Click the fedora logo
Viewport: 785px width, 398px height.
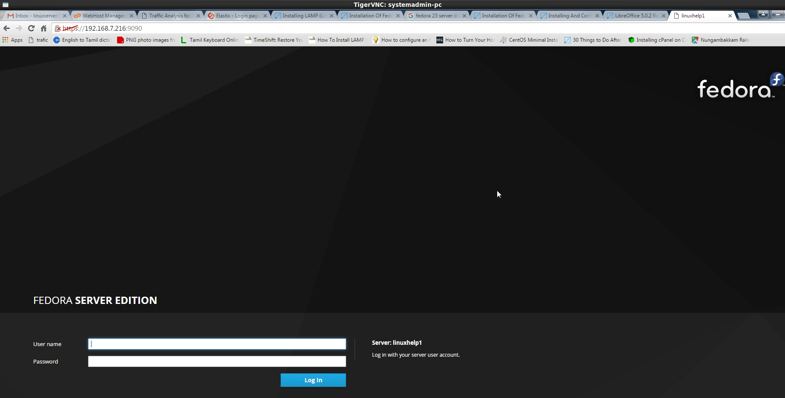pyautogui.click(x=740, y=86)
